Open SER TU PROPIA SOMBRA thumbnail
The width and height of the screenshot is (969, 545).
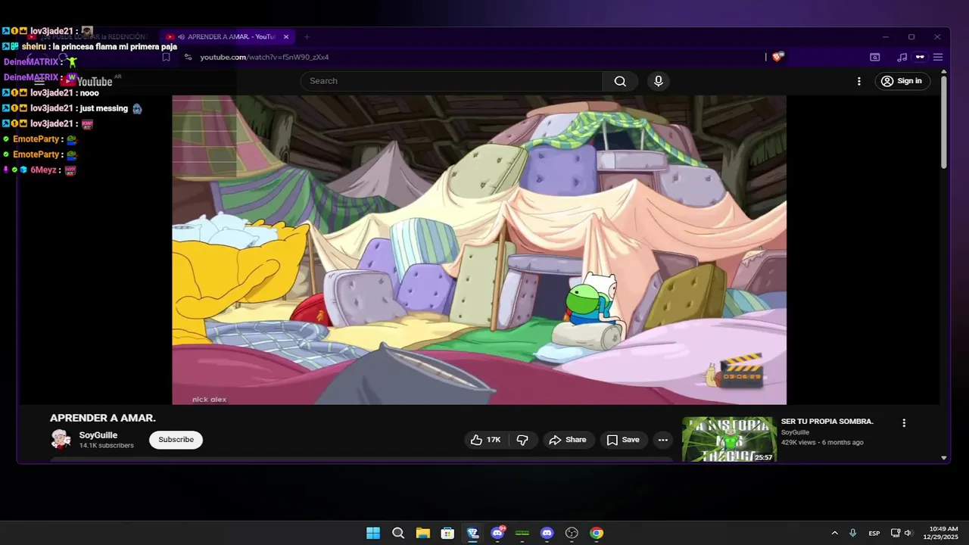tap(729, 440)
